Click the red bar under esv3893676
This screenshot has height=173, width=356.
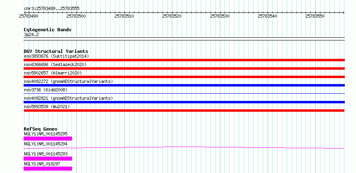[x=184, y=60]
